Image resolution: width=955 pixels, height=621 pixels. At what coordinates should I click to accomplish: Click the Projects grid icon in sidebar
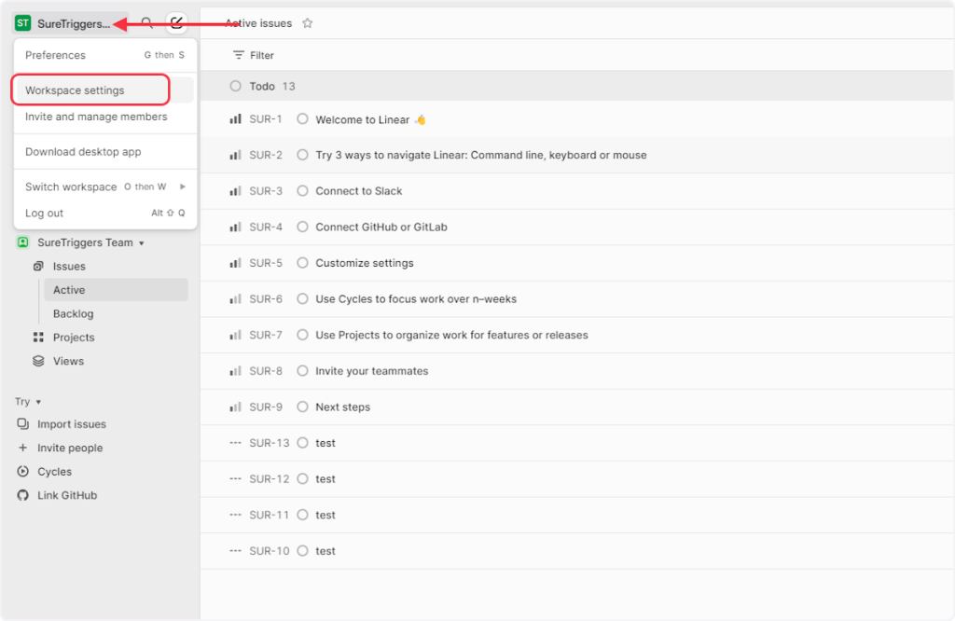point(38,338)
